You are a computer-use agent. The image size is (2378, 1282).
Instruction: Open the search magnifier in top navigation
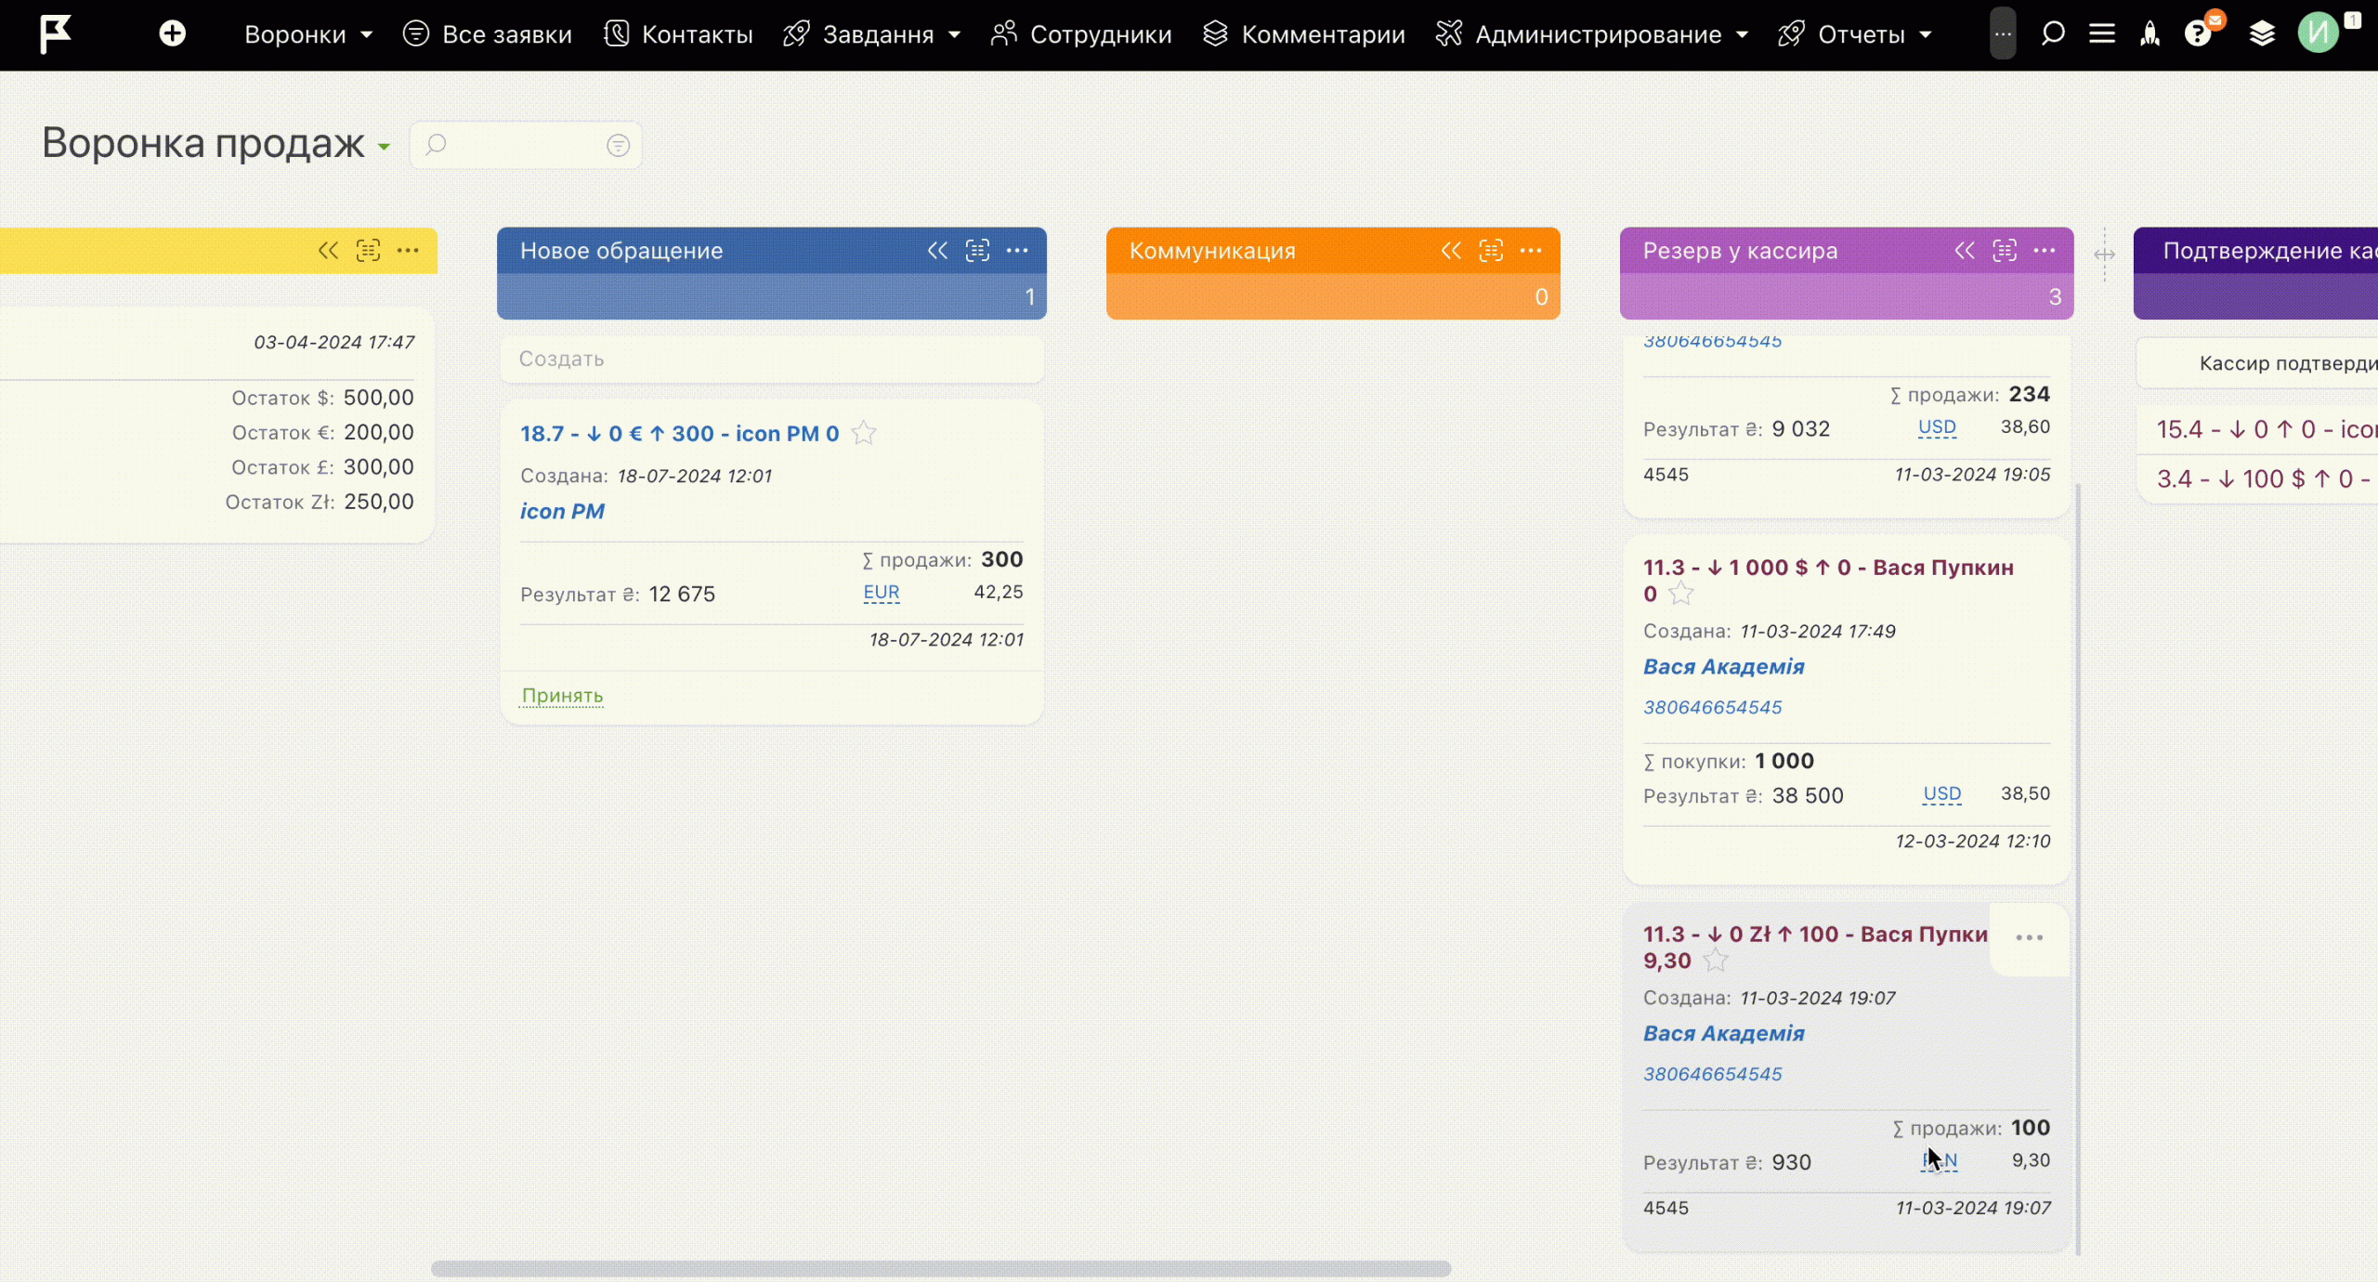[2052, 34]
